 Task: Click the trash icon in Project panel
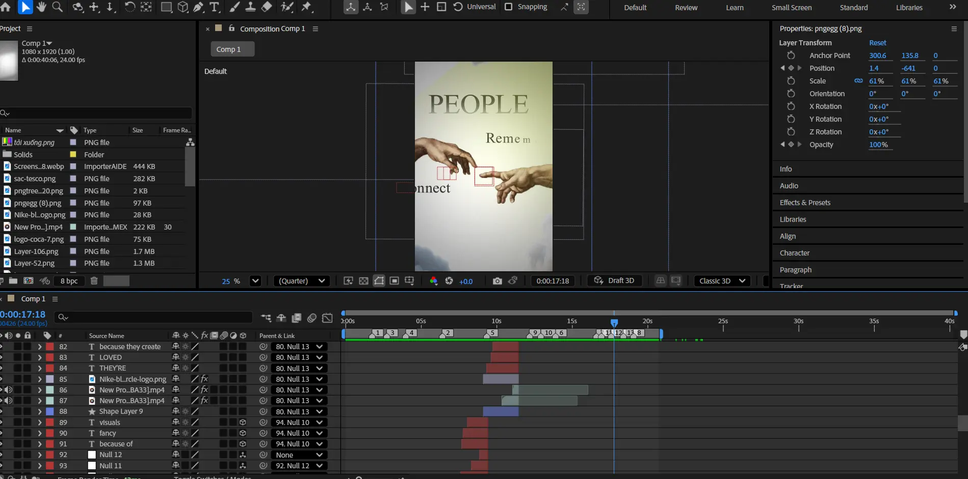pos(94,280)
